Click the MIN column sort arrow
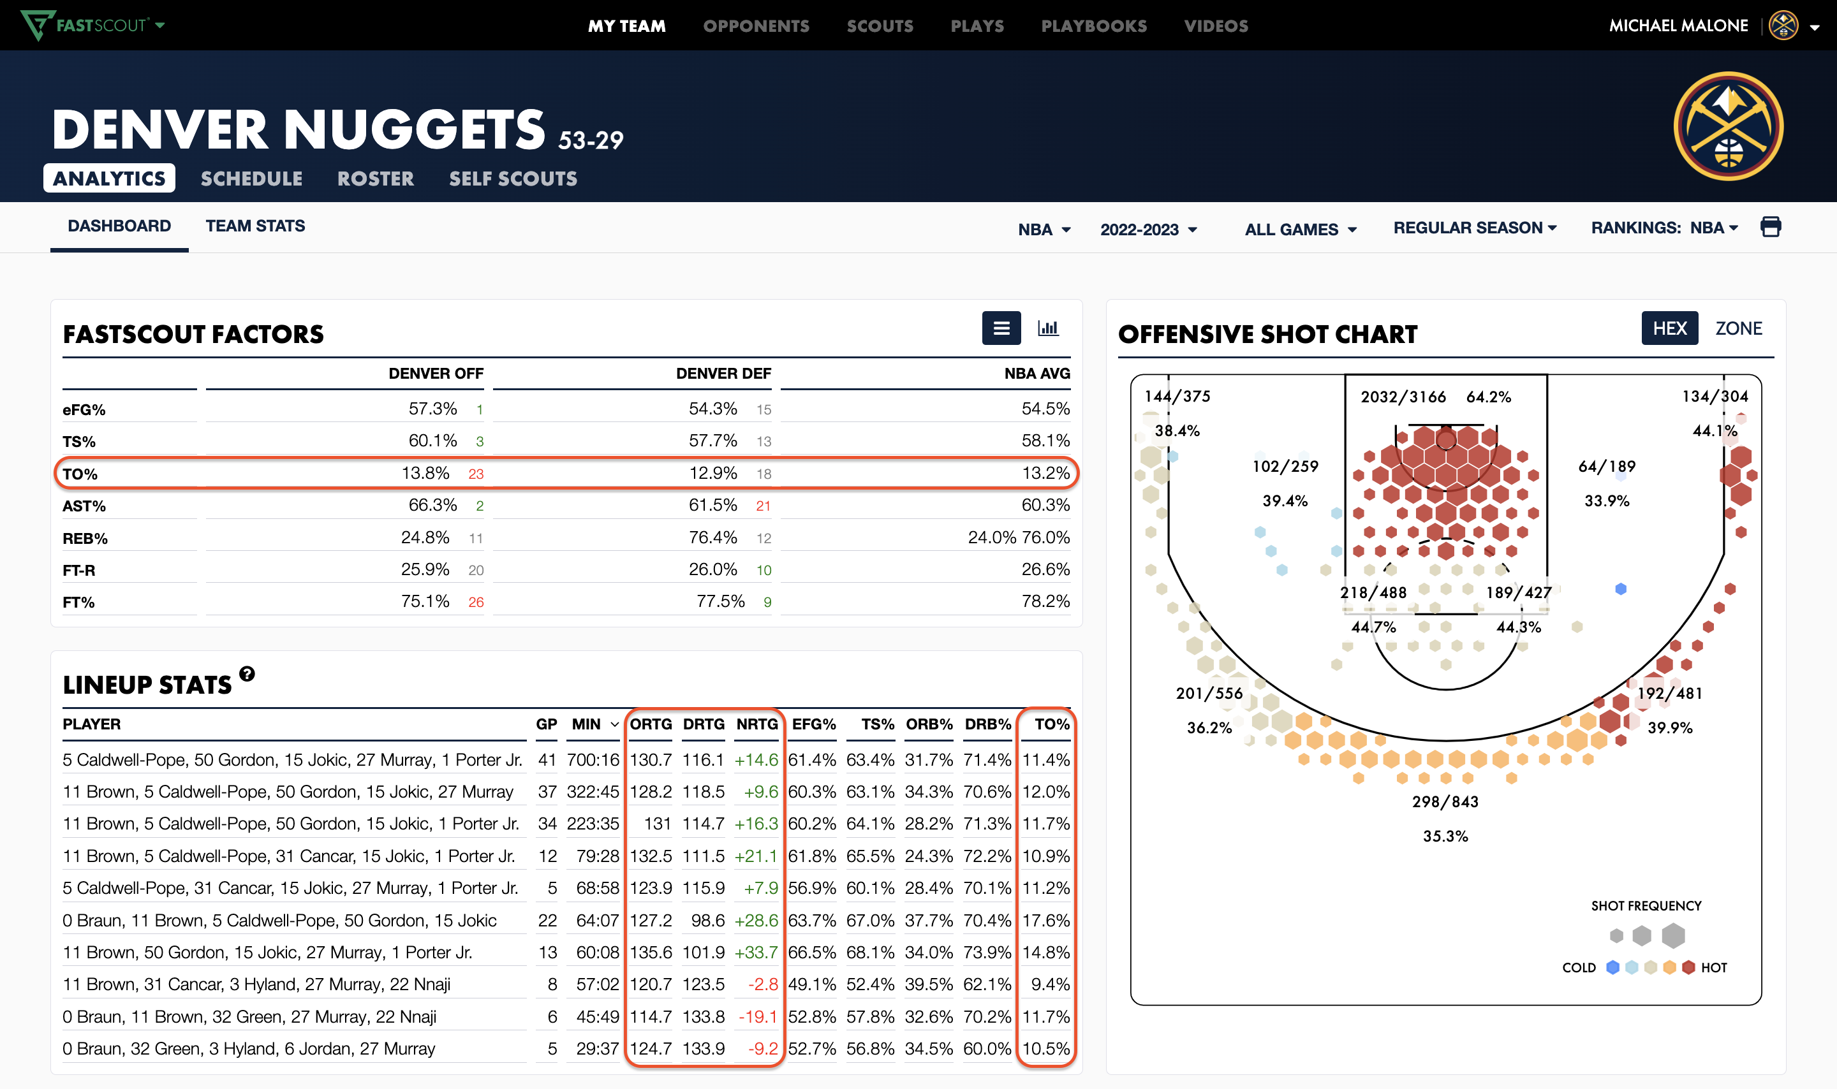Viewport: 1837px width, 1089px height. click(614, 725)
